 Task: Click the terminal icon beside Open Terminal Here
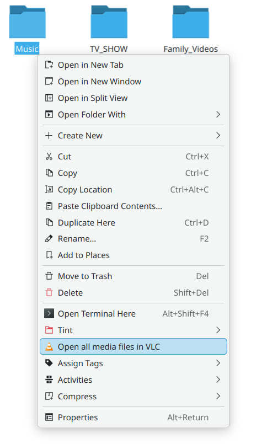49,313
